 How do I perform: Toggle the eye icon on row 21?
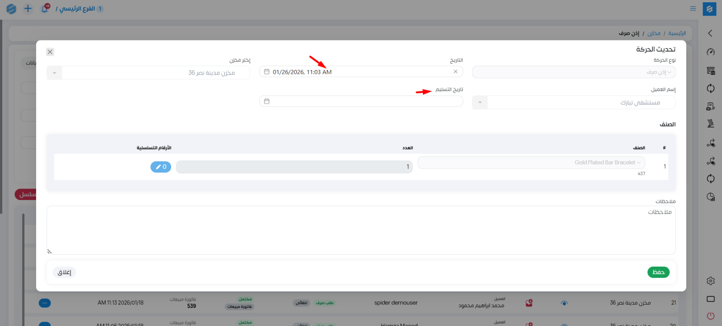coord(564,303)
